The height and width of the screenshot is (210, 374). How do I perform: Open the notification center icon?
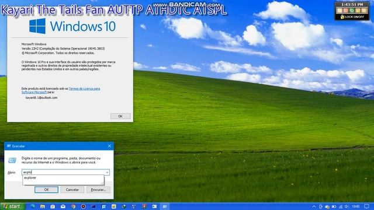366,206
